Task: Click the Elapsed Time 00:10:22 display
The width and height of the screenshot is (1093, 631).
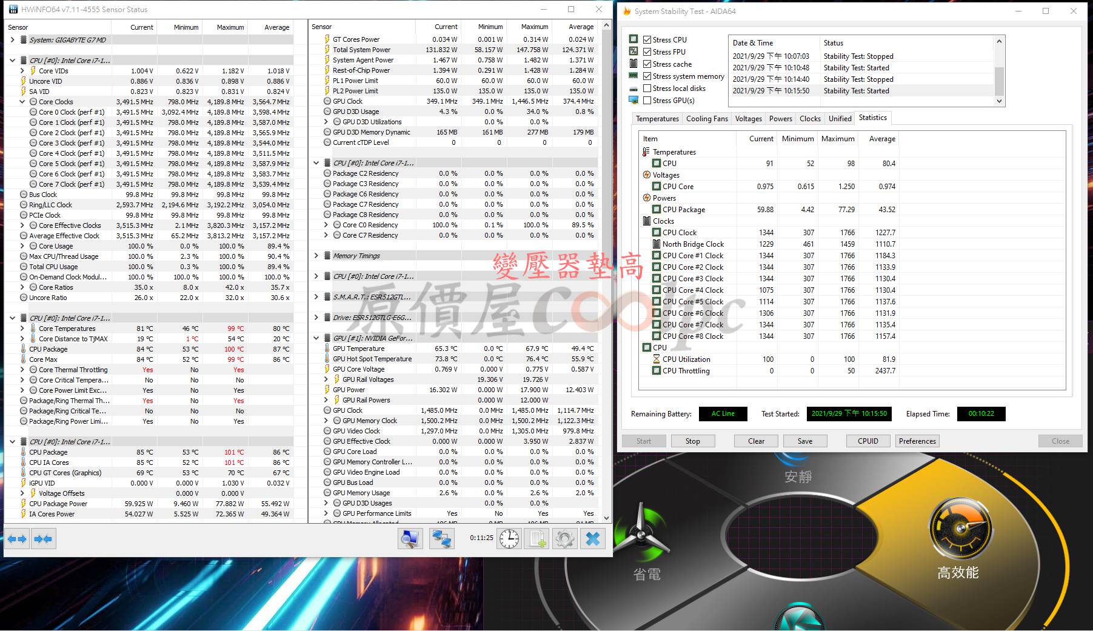Action: point(981,414)
